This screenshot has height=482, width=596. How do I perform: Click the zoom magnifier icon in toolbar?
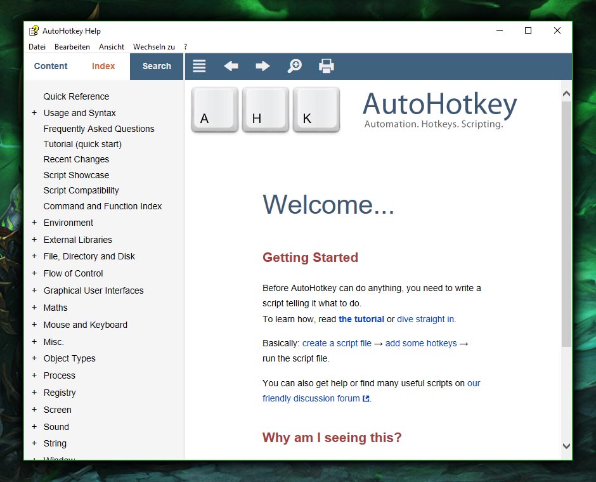pos(295,66)
